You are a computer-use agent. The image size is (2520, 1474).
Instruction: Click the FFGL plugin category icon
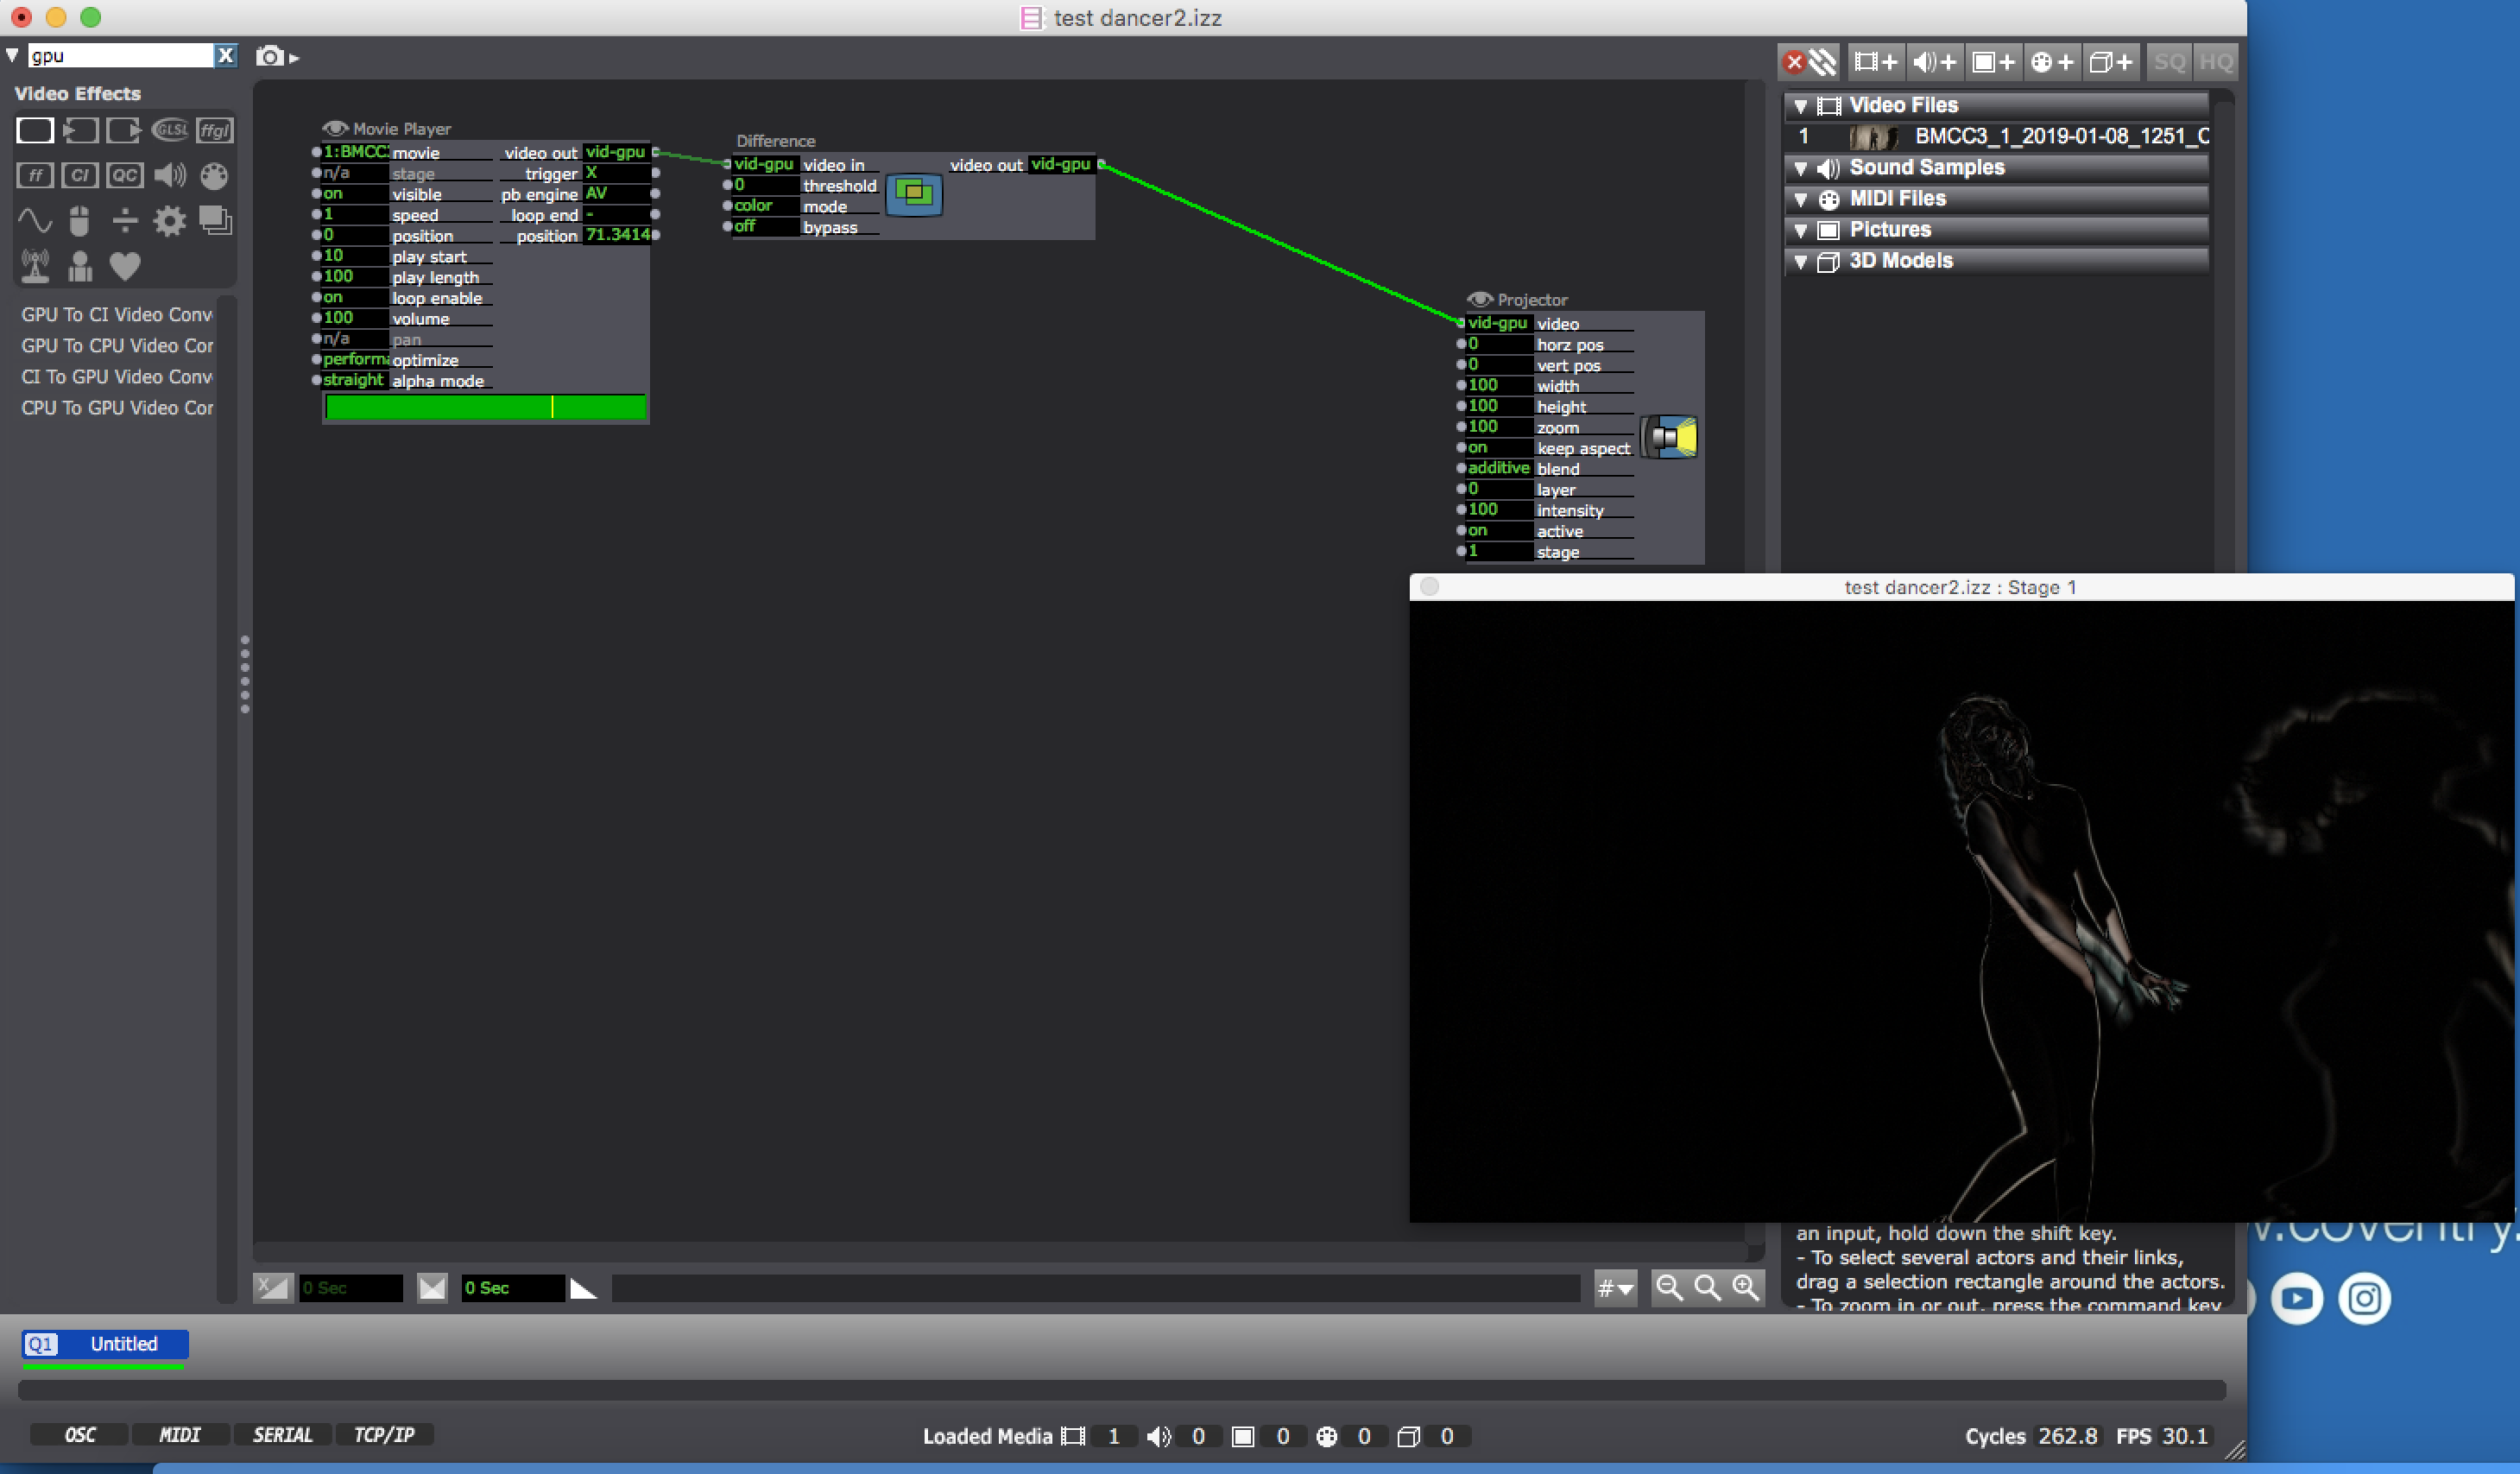215,130
